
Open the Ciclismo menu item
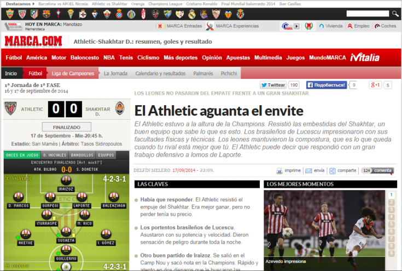coord(148,57)
